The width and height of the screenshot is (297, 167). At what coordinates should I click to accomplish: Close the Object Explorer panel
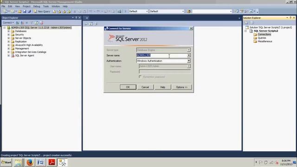[x=79, y=18]
